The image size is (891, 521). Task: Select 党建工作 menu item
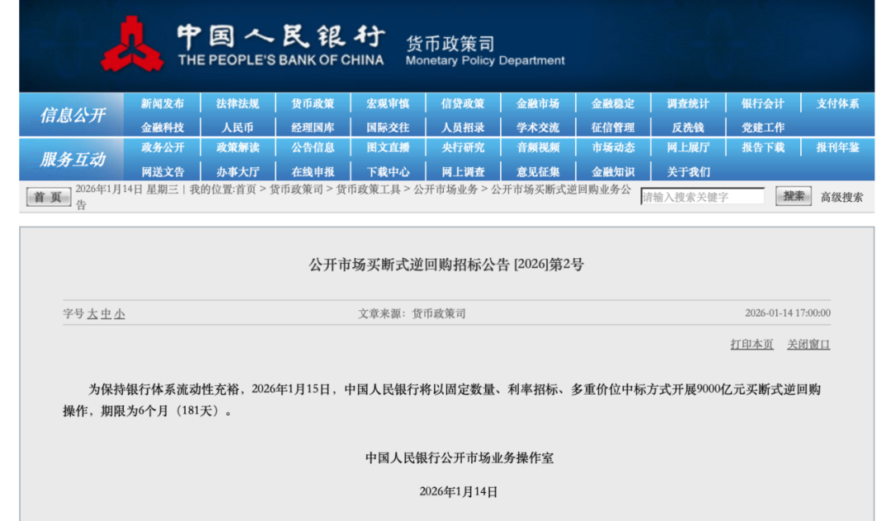762,128
